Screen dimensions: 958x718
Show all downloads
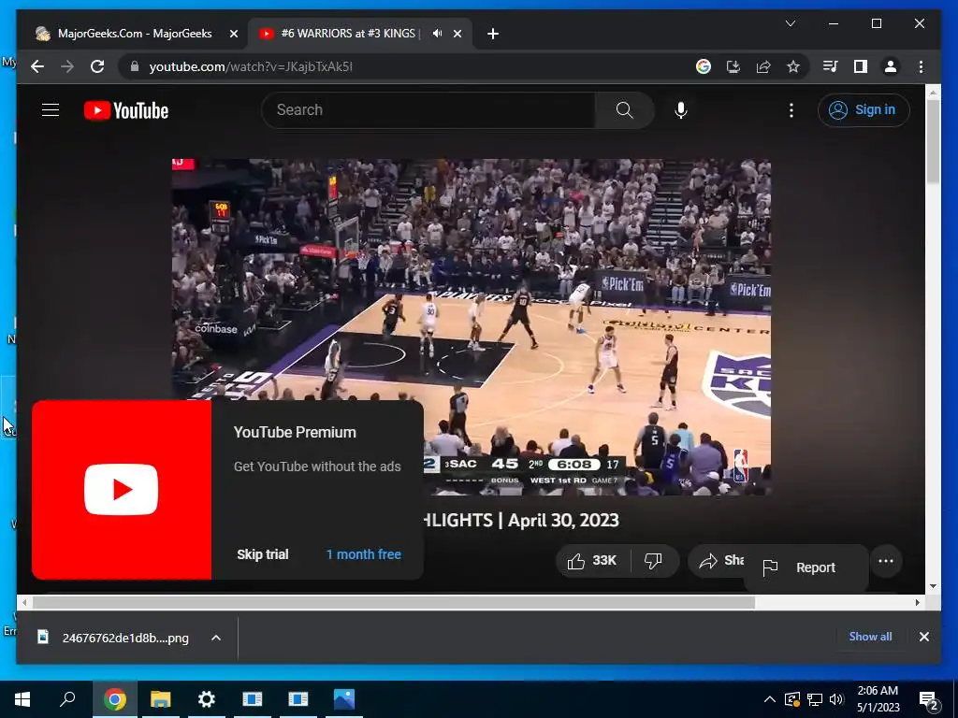[x=870, y=636]
